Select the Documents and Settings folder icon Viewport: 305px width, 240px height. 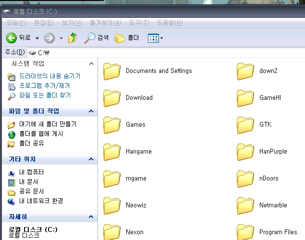click(111, 72)
